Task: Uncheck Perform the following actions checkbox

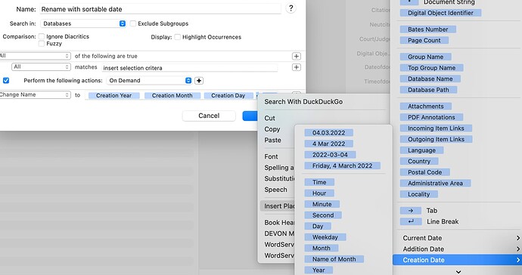Action: 6,81
